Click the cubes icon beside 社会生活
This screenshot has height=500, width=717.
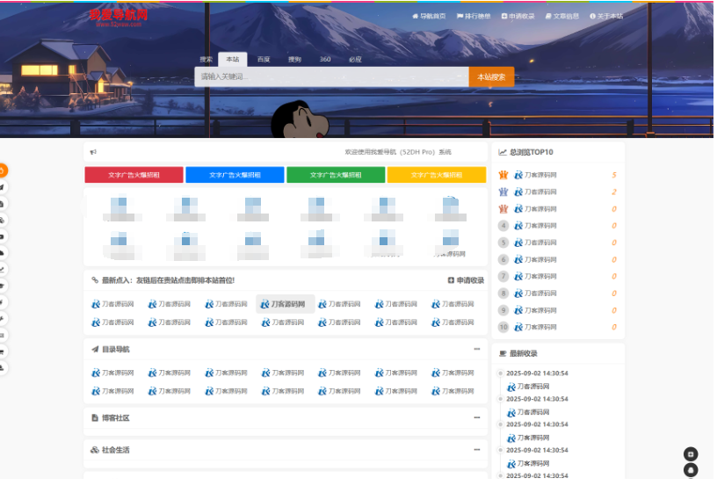point(95,450)
